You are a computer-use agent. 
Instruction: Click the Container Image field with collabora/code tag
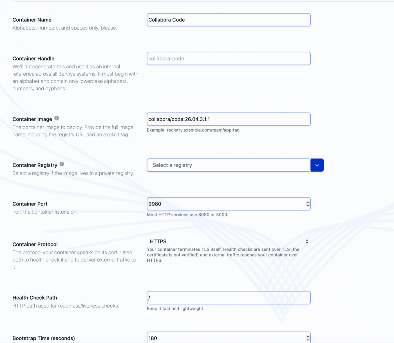point(229,119)
